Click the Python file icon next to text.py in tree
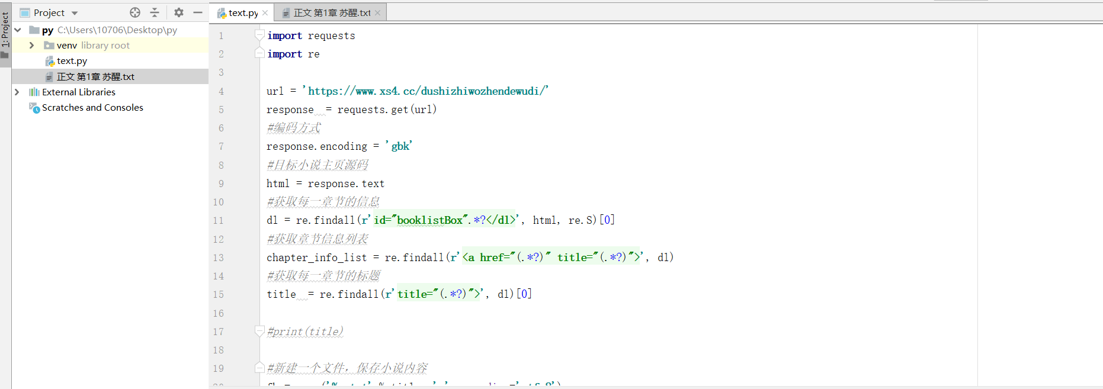The image size is (1103, 389). (50, 61)
